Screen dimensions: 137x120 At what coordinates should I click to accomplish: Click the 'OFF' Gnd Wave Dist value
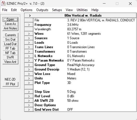coord(70,110)
